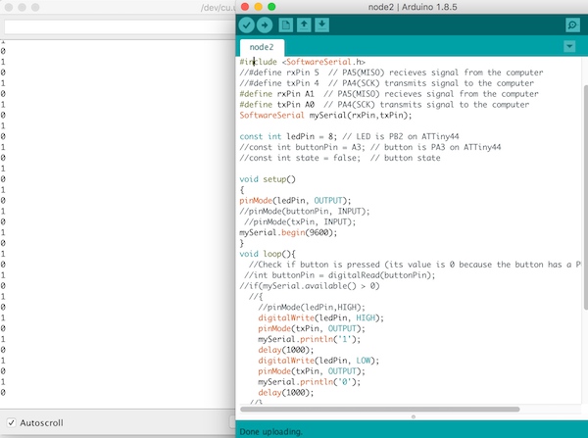The height and width of the screenshot is (438, 588).
Task: Click the '#include <SoftwareSerial.h>' line
Action: (x=302, y=62)
